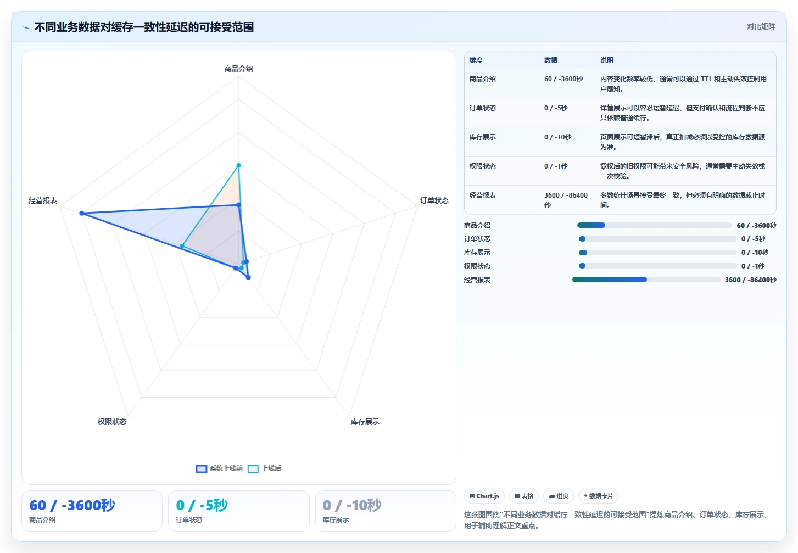The height and width of the screenshot is (553, 798).
Task: Click the 表格 tag chip
Action: tap(524, 496)
